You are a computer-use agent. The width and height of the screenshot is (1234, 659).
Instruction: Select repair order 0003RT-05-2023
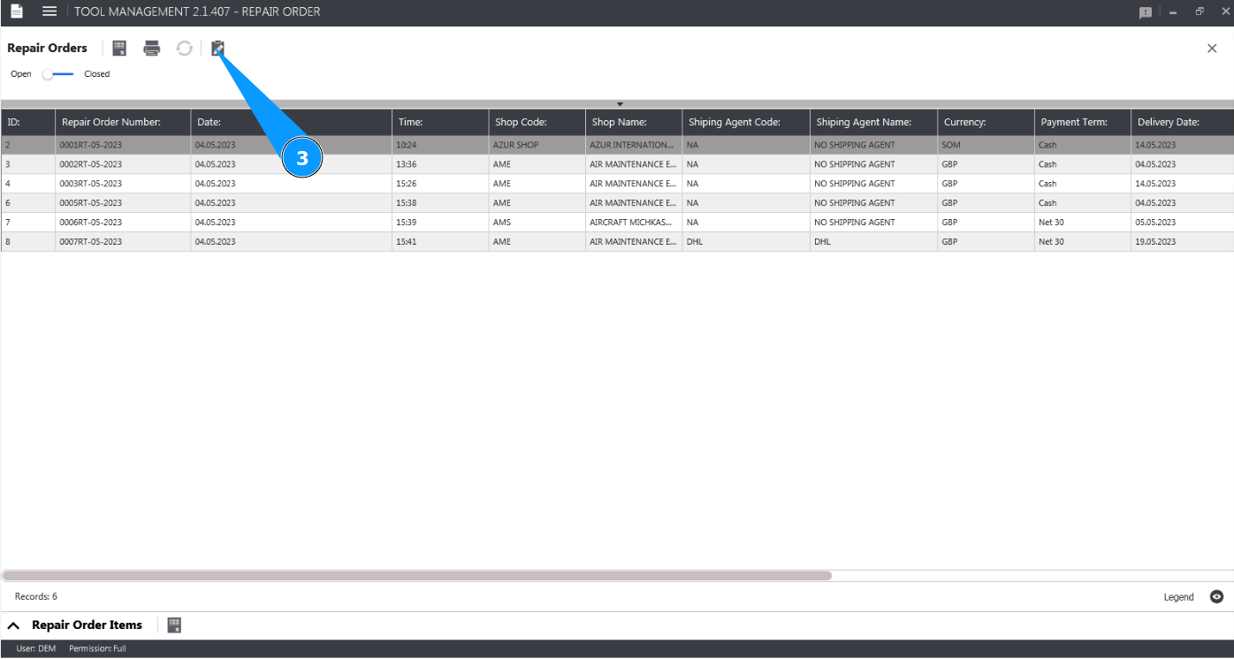click(617, 184)
